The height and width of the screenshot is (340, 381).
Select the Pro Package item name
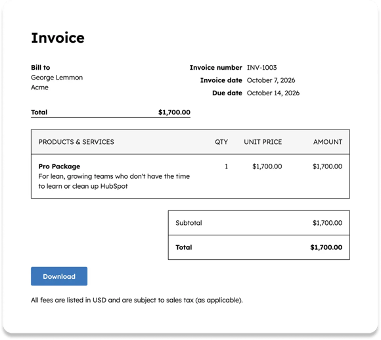59,166
